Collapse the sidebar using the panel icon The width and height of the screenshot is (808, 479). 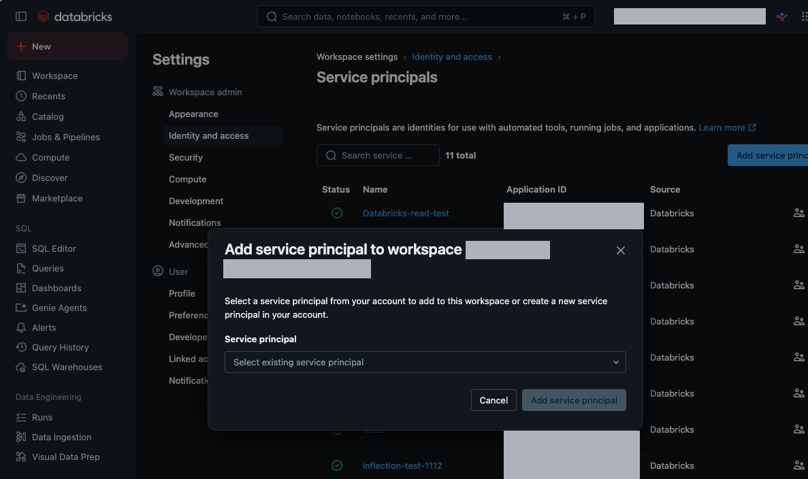pos(21,16)
